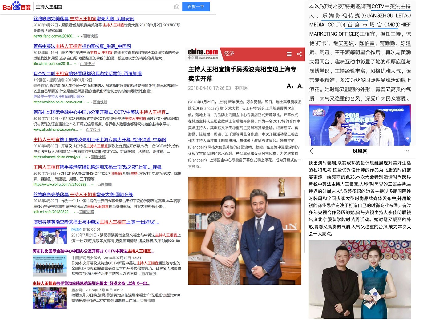Open the three-dot more menu beside 凤凰网

coord(407,151)
